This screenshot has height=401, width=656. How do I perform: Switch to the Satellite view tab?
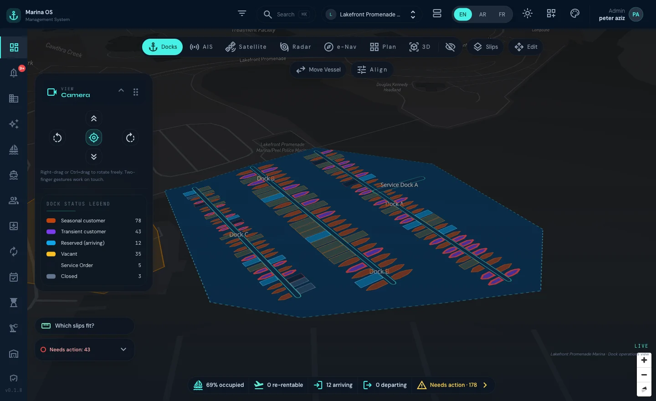246,47
